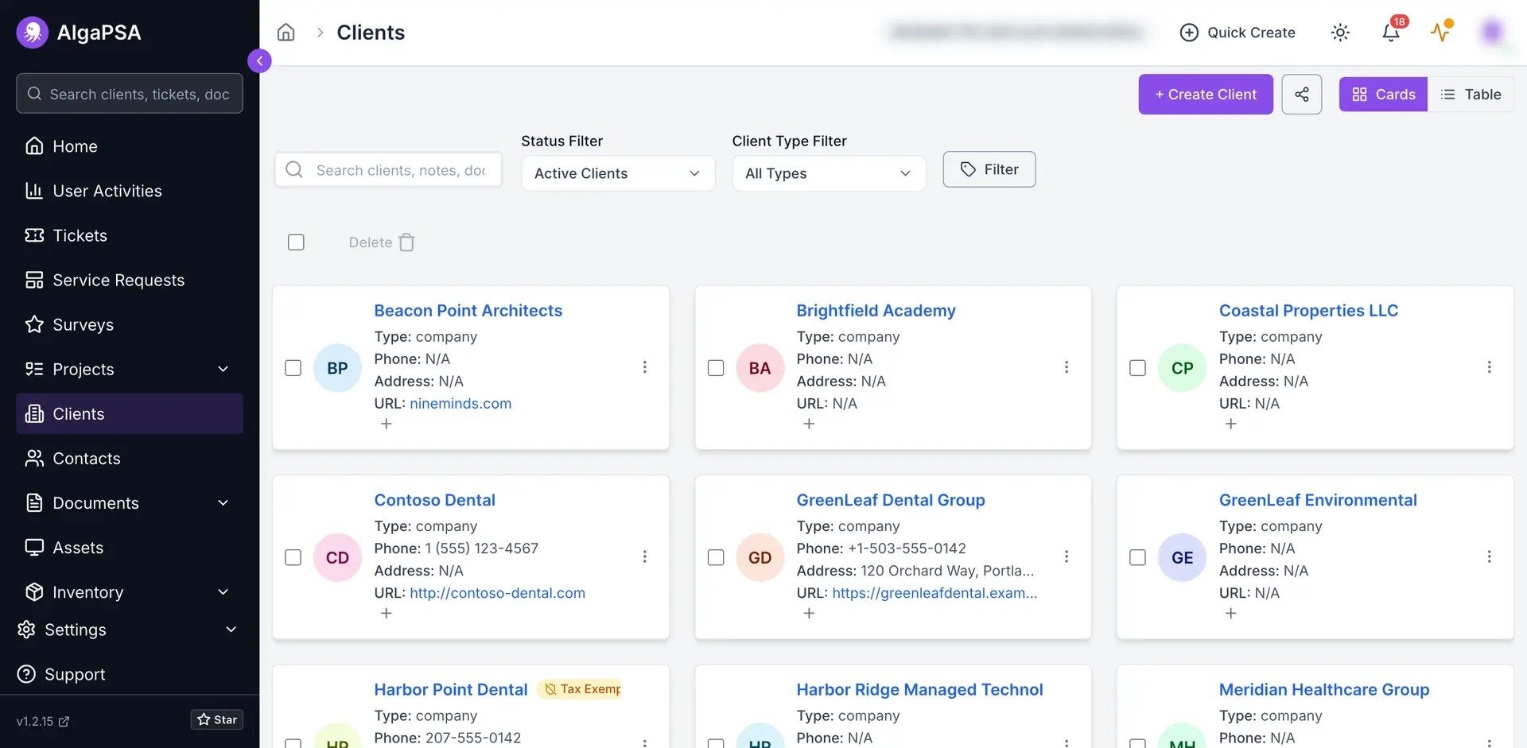Click the share icon beside Create Client

pyautogui.click(x=1302, y=95)
